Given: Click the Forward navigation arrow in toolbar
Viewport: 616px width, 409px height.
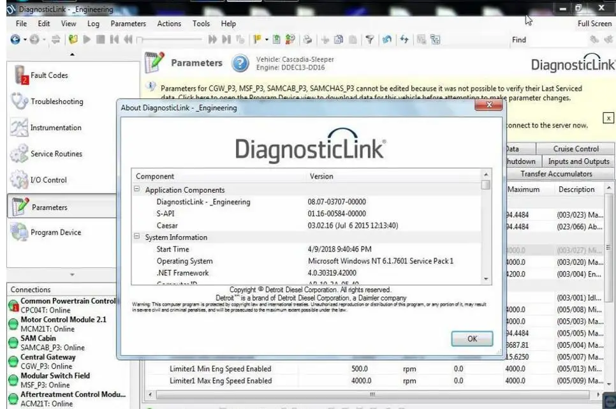Looking at the screenshot, I should coord(34,40).
